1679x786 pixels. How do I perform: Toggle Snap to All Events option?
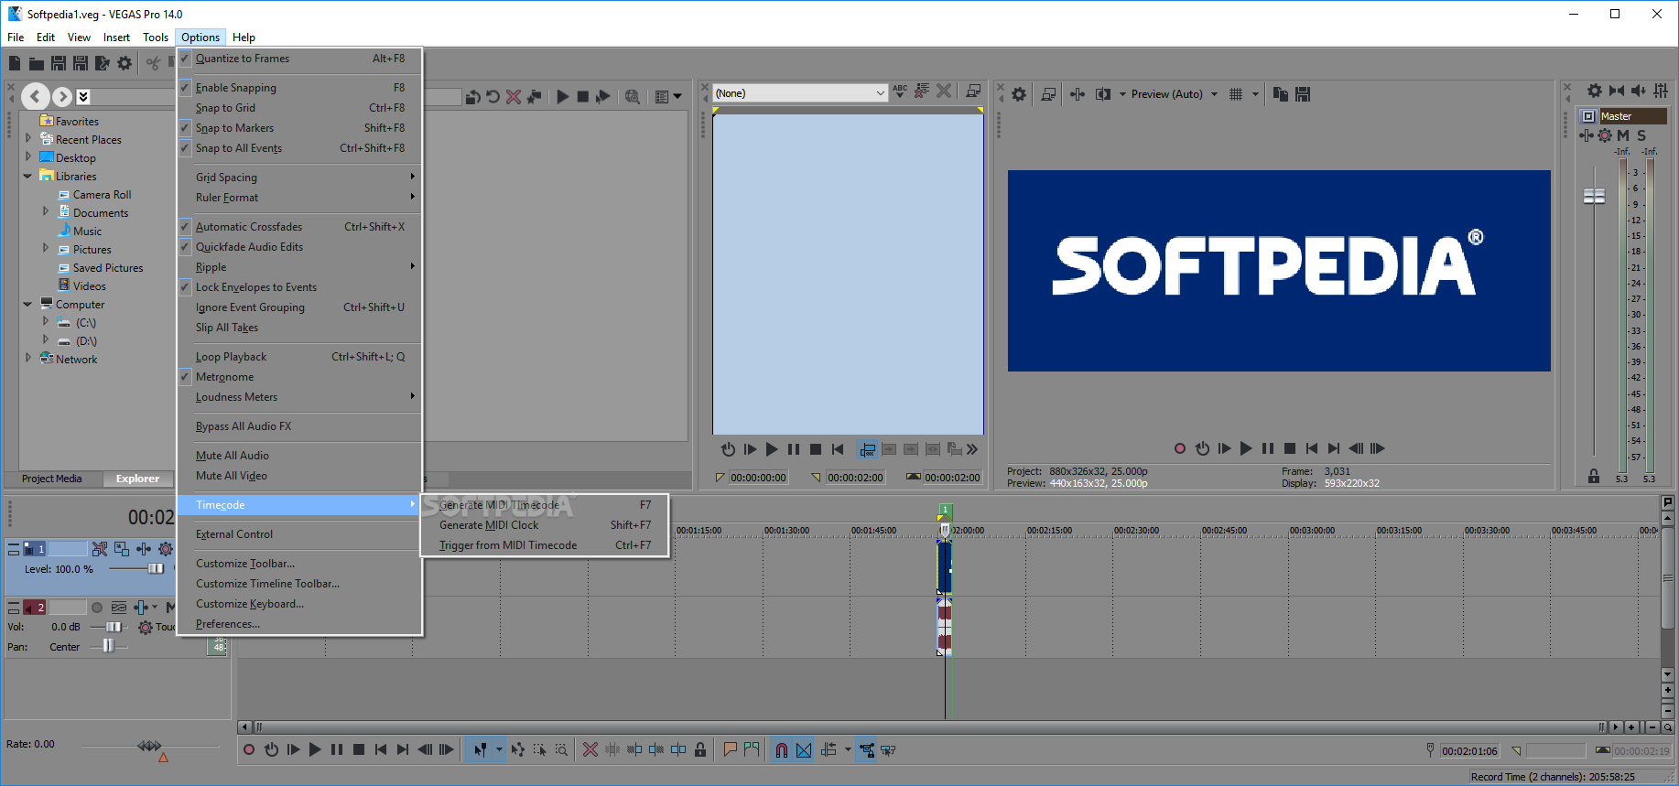pos(299,148)
